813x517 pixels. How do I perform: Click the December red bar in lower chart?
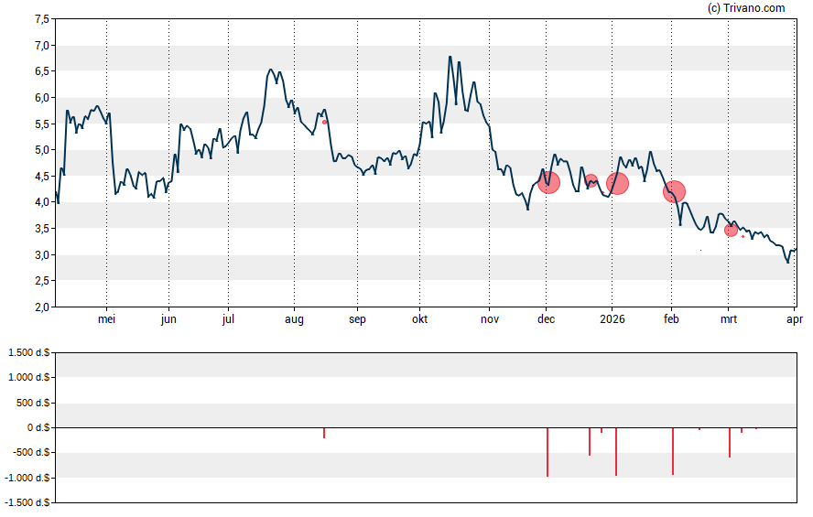click(547, 452)
